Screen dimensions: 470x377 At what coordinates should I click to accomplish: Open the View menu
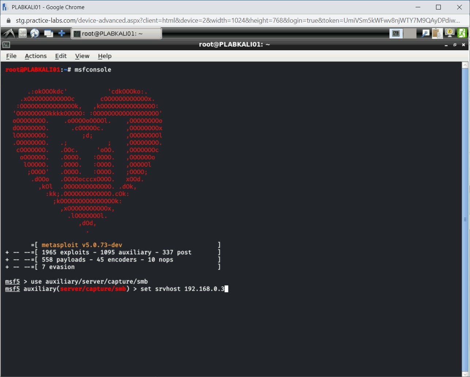tap(82, 56)
